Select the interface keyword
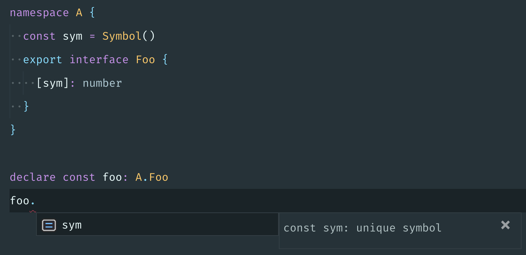 (x=99, y=59)
